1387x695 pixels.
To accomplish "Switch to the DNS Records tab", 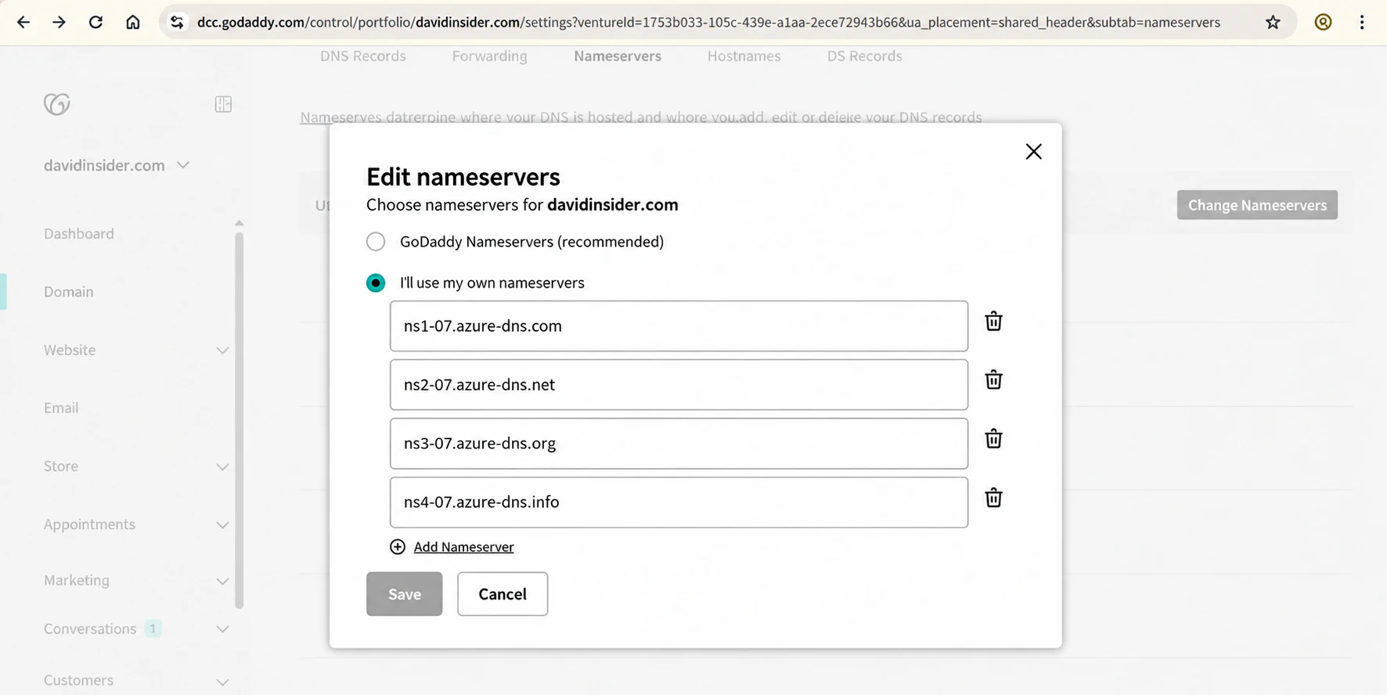I will [x=363, y=56].
